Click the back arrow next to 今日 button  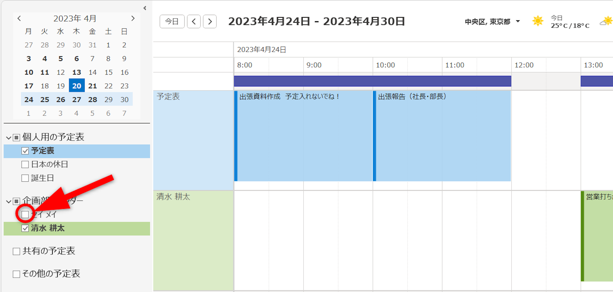(x=194, y=22)
